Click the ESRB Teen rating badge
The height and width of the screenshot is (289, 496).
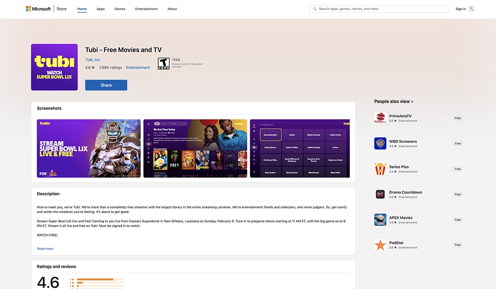tap(164, 64)
